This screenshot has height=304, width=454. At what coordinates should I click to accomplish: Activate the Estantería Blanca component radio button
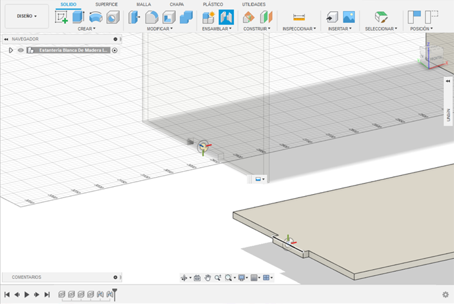pos(115,50)
